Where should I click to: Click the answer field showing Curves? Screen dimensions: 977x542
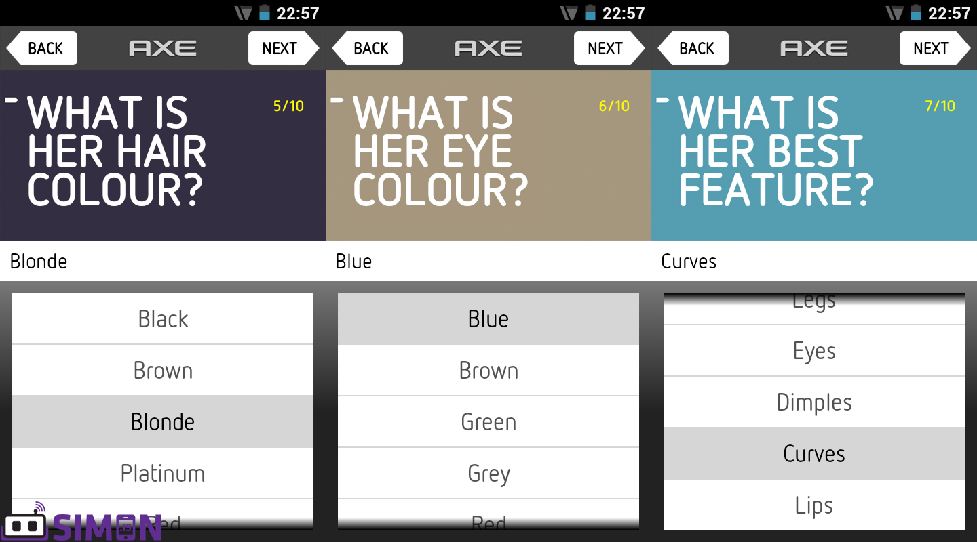(814, 262)
